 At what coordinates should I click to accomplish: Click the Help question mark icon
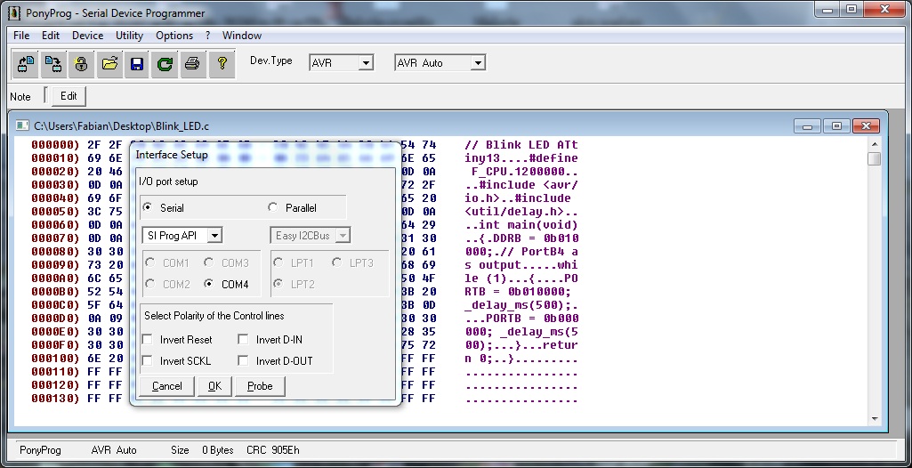(x=222, y=63)
